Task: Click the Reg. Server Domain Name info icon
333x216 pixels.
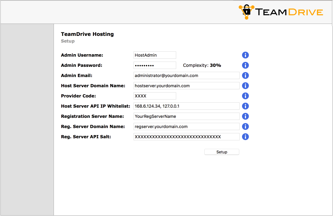Action: coord(245,126)
